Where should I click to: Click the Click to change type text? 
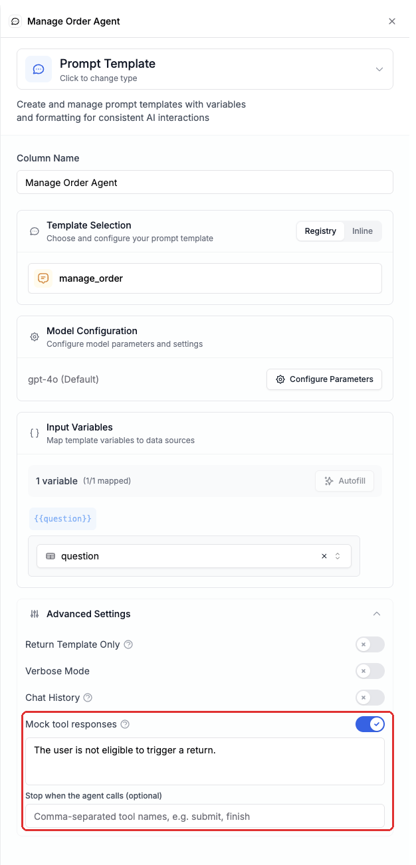pyautogui.click(x=98, y=78)
